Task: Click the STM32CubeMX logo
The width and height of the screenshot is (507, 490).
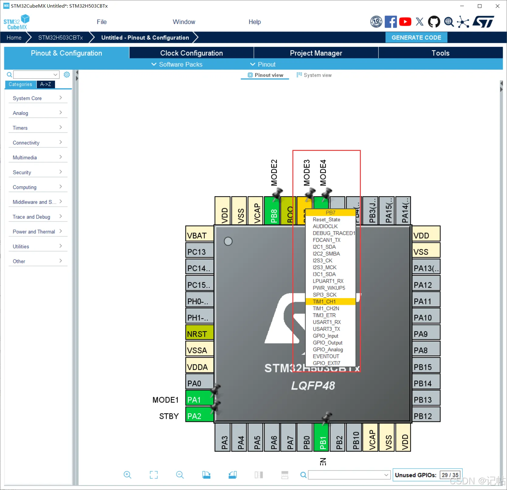Action: point(16,22)
